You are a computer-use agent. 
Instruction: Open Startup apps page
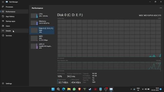14,21
